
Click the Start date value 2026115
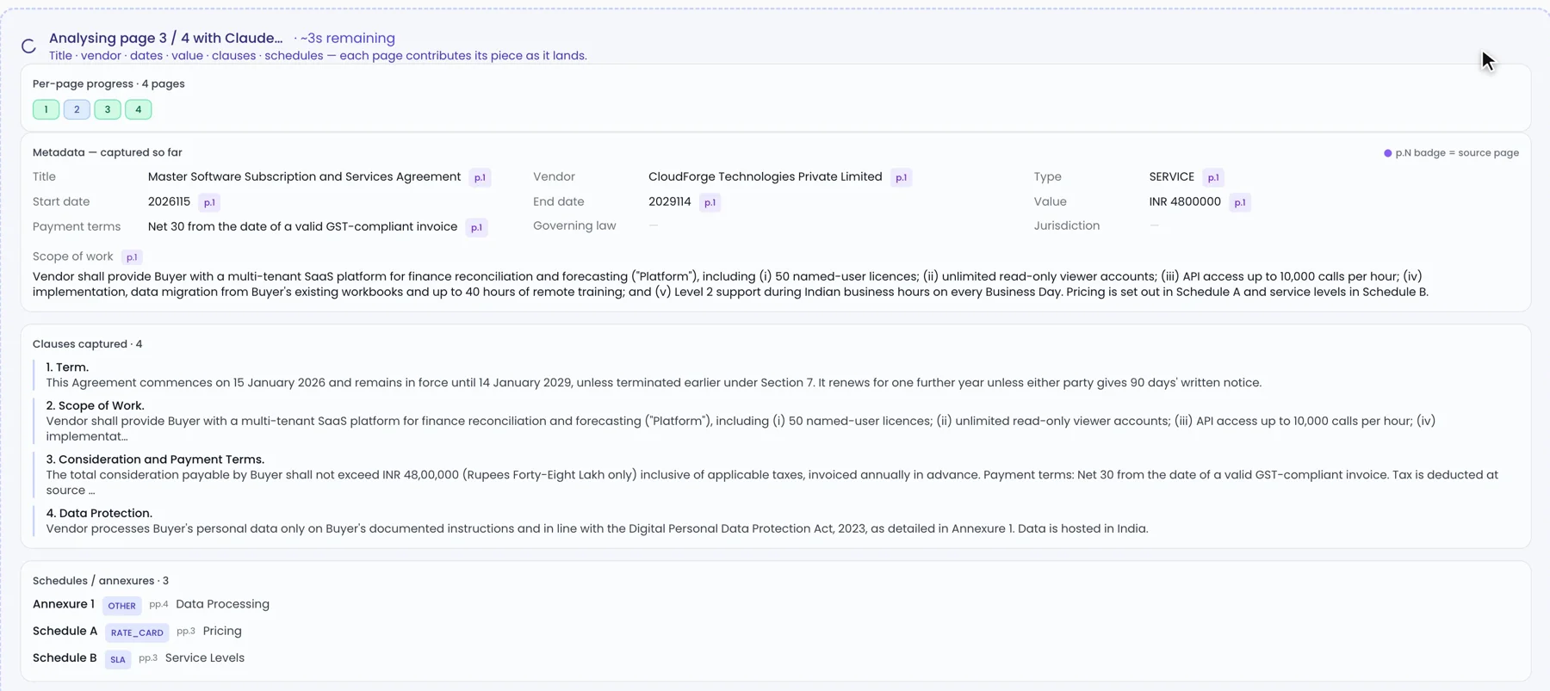tap(169, 201)
